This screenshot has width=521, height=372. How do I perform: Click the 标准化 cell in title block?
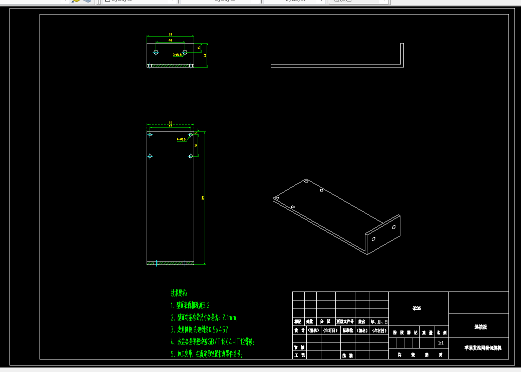(347, 330)
